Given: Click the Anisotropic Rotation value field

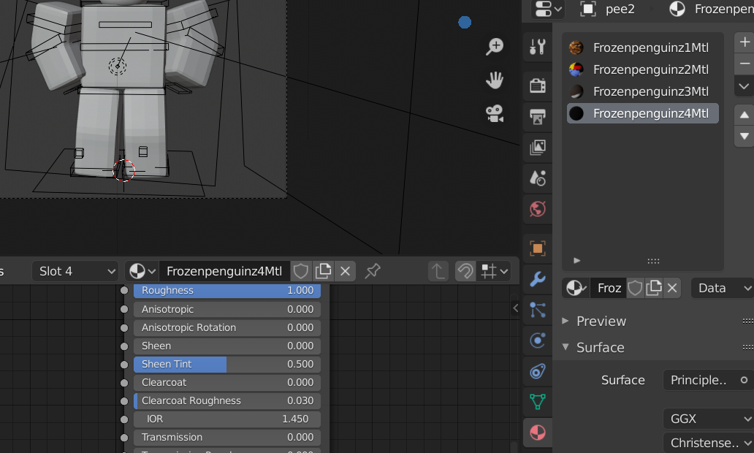Looking at the screenshot, I should pos(227,327).
